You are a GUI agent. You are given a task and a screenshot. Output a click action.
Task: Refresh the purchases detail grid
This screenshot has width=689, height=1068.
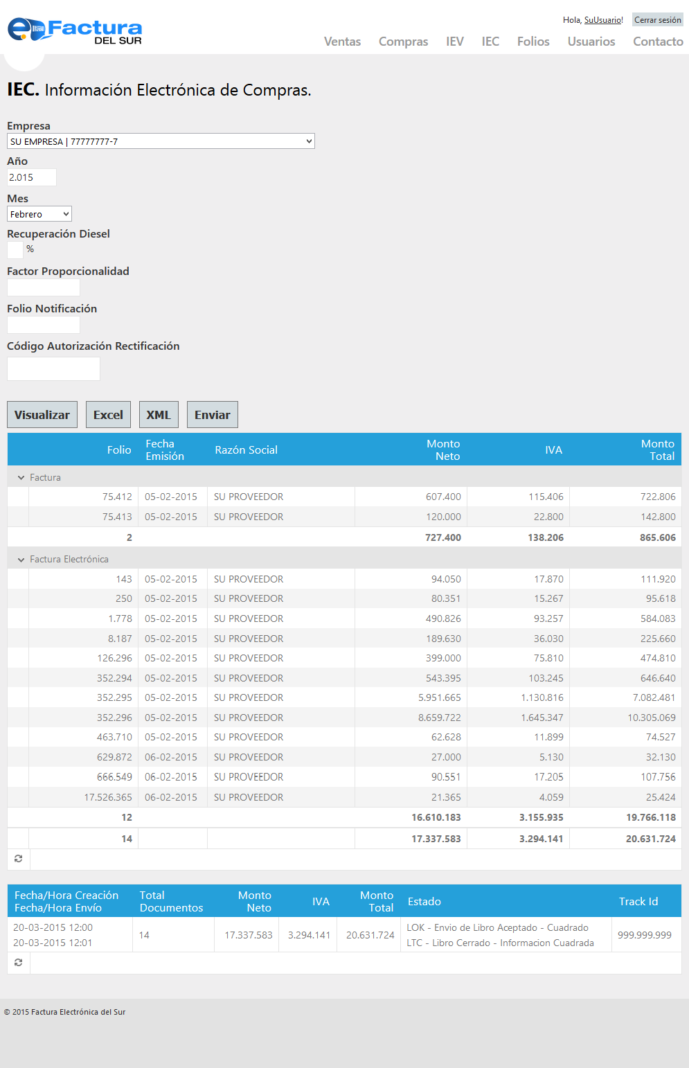[x=19, y=859]
